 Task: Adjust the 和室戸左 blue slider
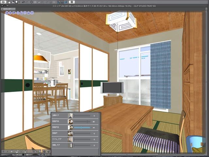click(x=82, y=128)
